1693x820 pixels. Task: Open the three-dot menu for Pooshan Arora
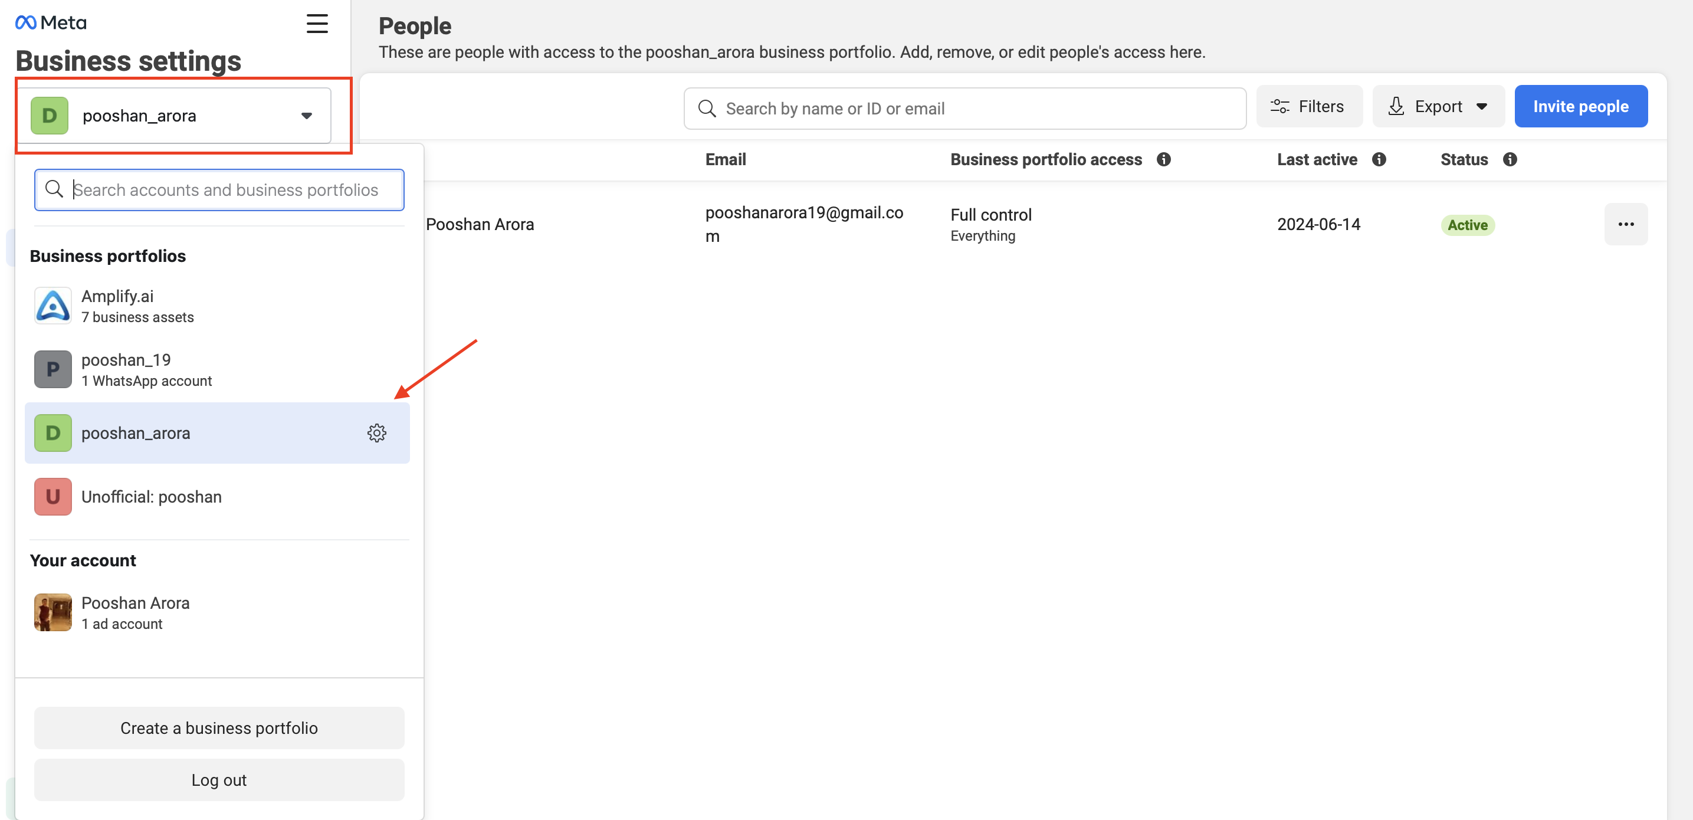point(1625,224)
